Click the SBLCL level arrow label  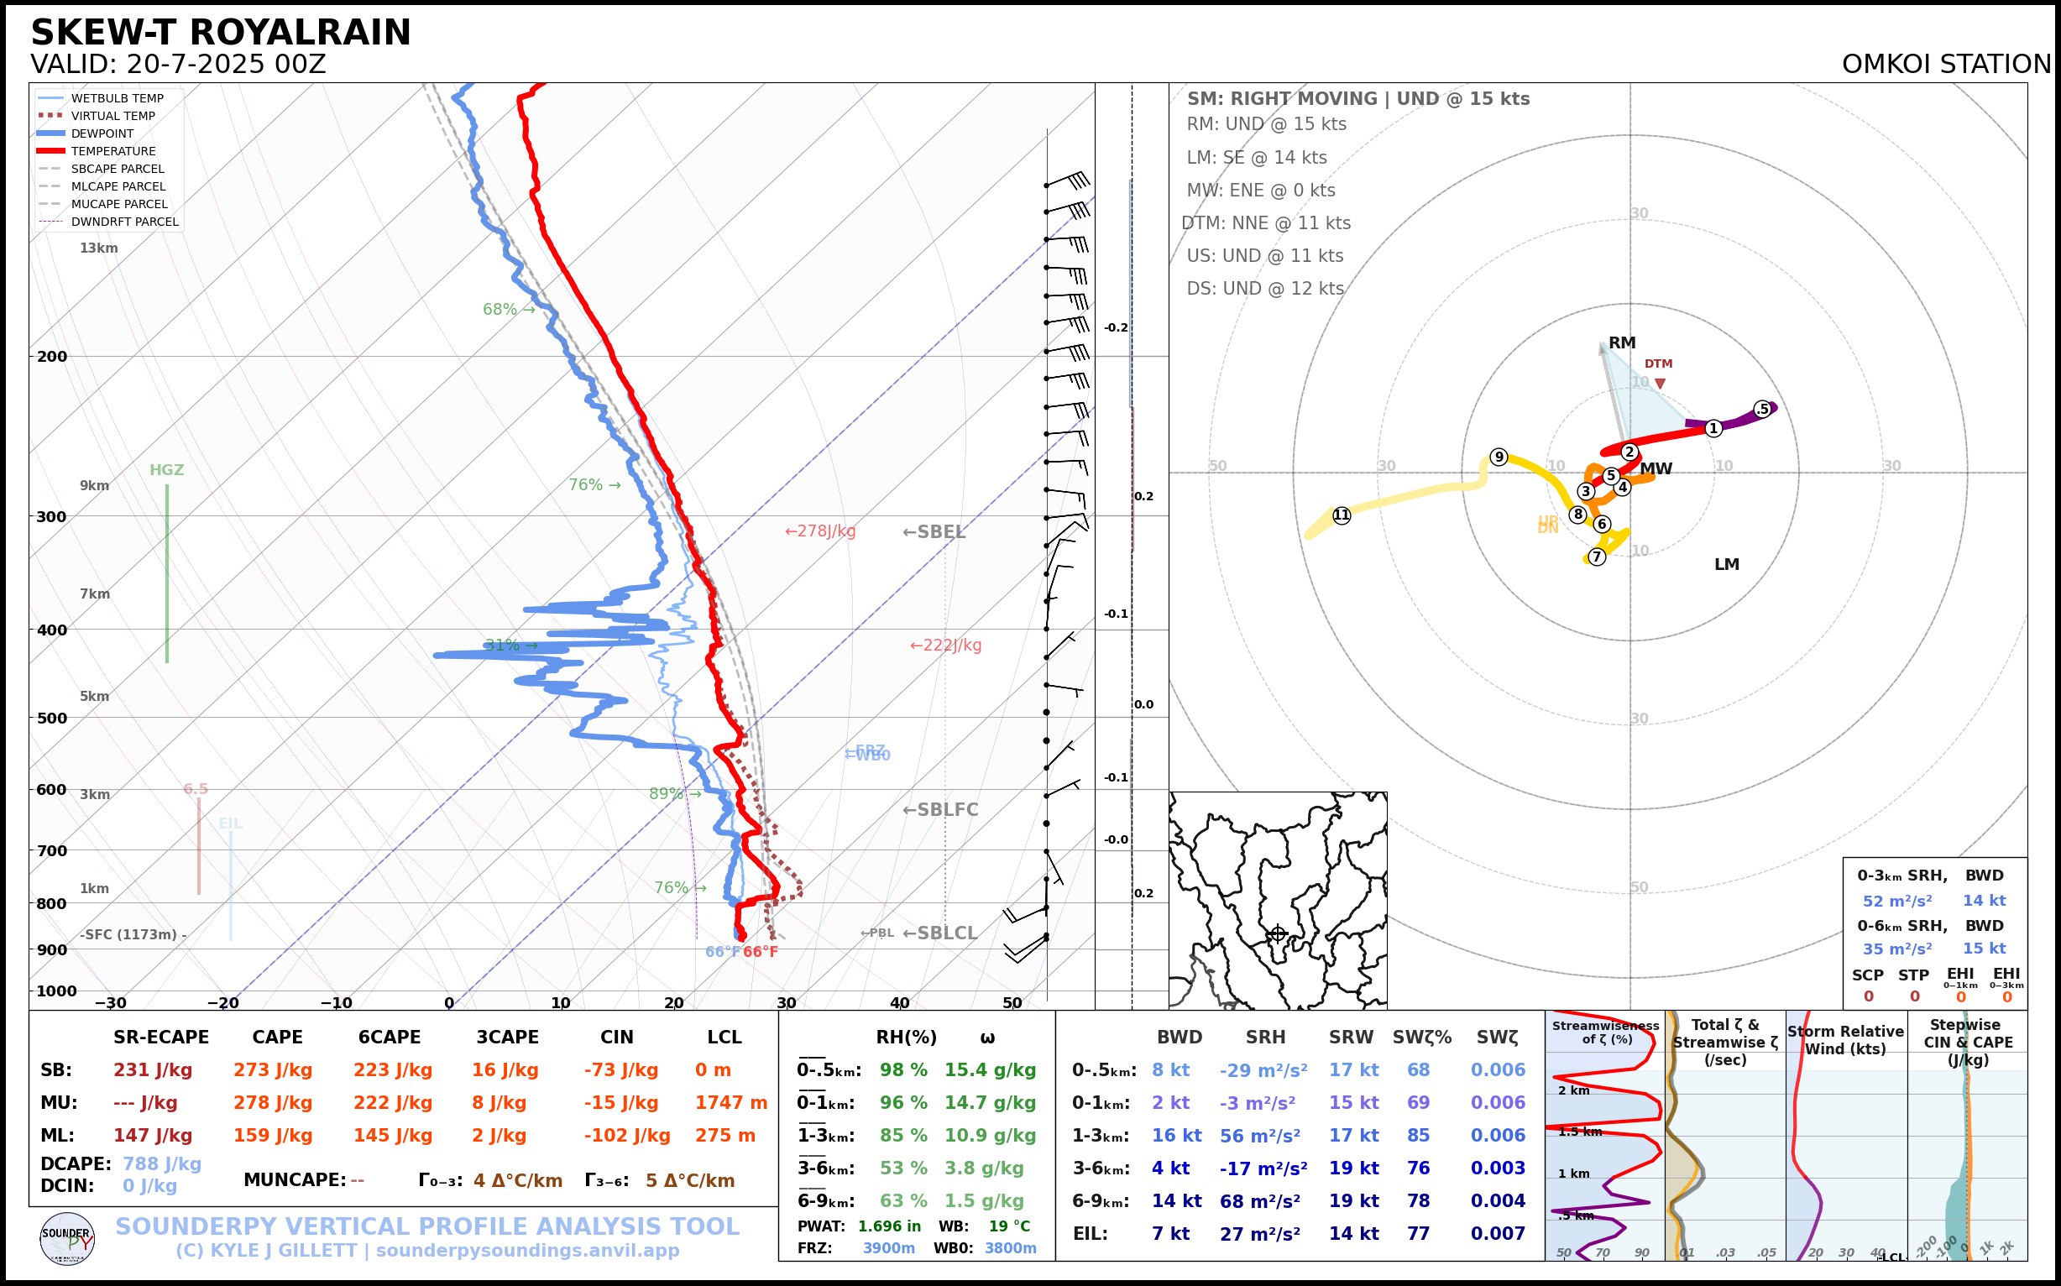tap(940, 933)
